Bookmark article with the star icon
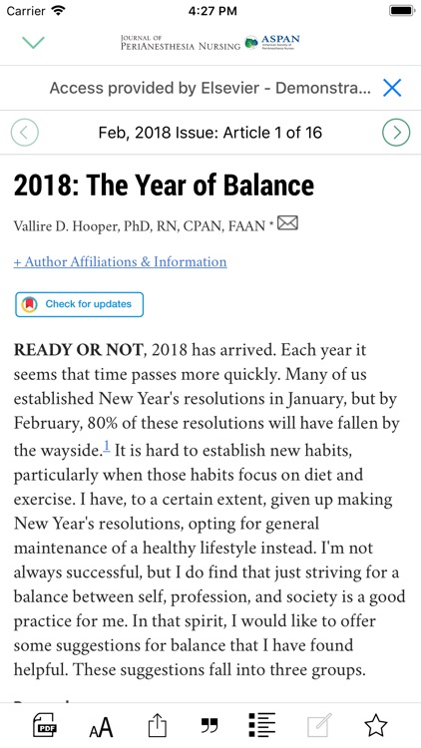Image resolution: width=421 pixels, height=748 pixels. coord(376,726)
